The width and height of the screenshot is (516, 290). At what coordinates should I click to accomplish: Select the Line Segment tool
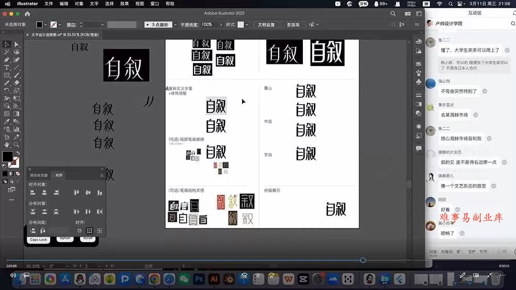(x=17, y=67)
